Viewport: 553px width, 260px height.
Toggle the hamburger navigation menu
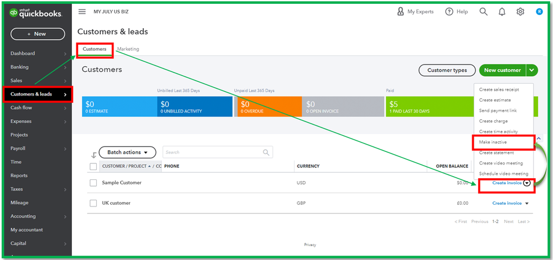coord(82,12)
